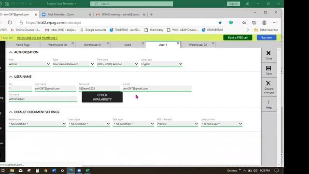309x174 pixels.
Task: Click the volume icon in system tray
Action: point(255,171)
